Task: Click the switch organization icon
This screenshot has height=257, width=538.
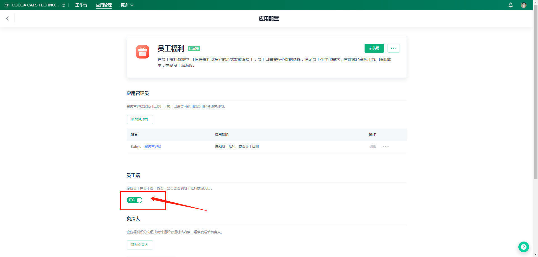Action: coord(63,5)
